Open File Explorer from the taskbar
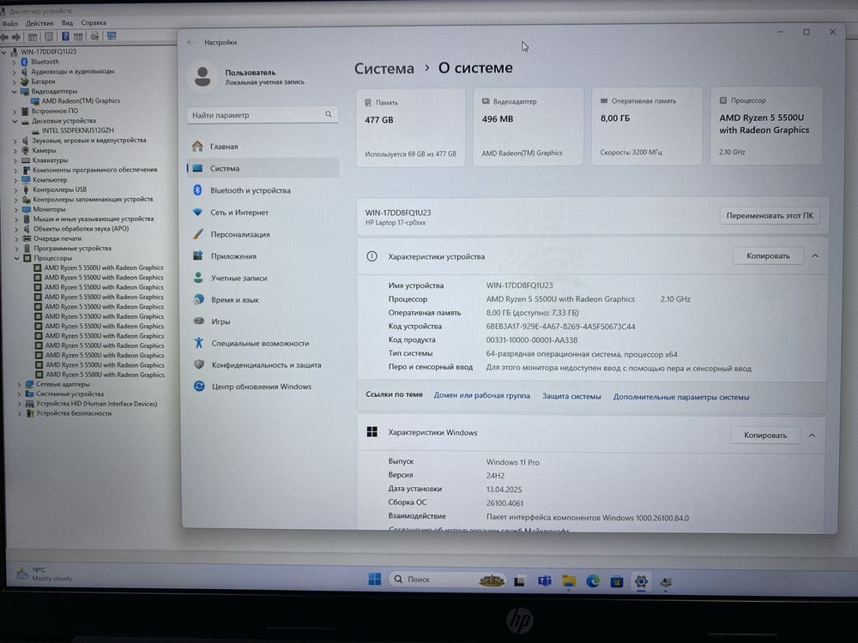The height and width of the screenshot is (643, 858). (x=569, y=582)
